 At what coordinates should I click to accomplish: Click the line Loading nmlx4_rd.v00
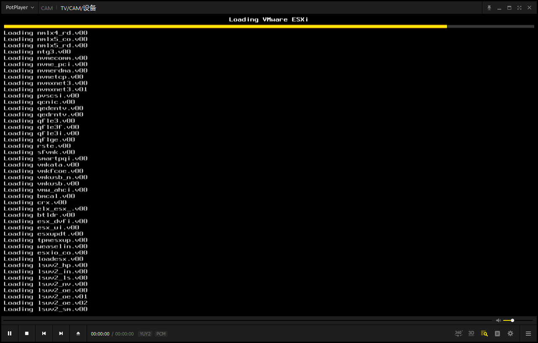tap(46, 33)
